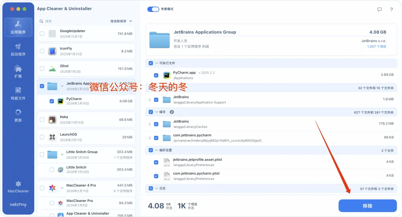402x217 pixels.
Task: Click the IconFly app icon
Action: click(52, 51)
